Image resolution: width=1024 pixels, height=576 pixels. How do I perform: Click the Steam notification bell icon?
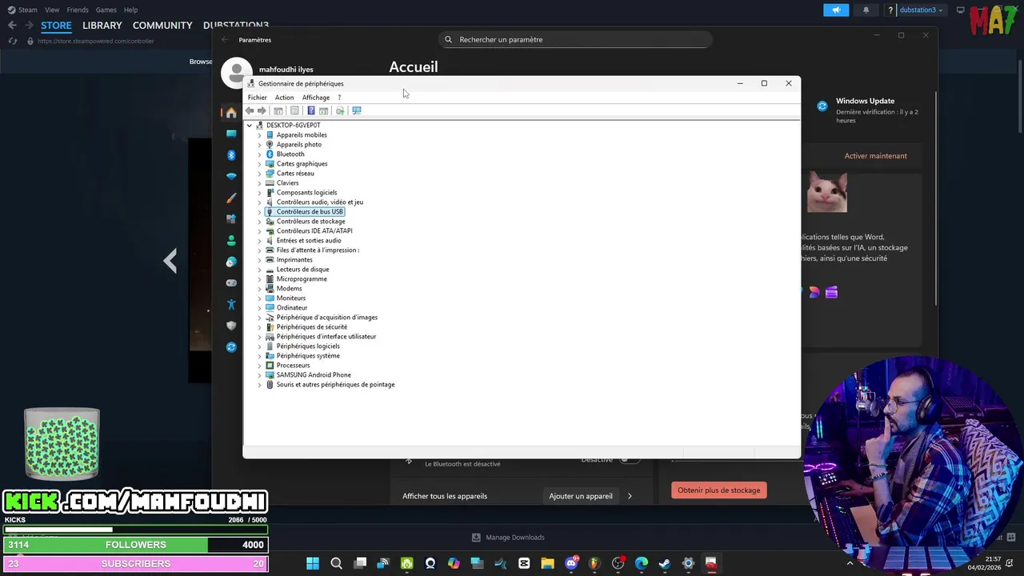866,10
